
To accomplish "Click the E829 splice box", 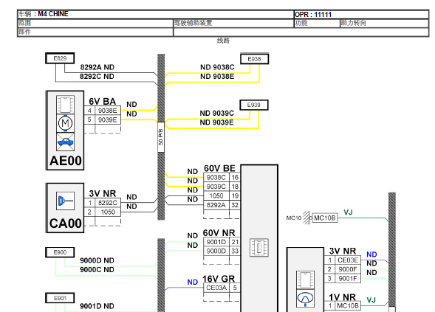I will tap(60, 58).
